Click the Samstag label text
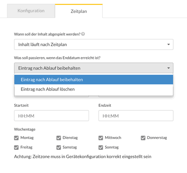The image size is (187, 173). point(70,147)
